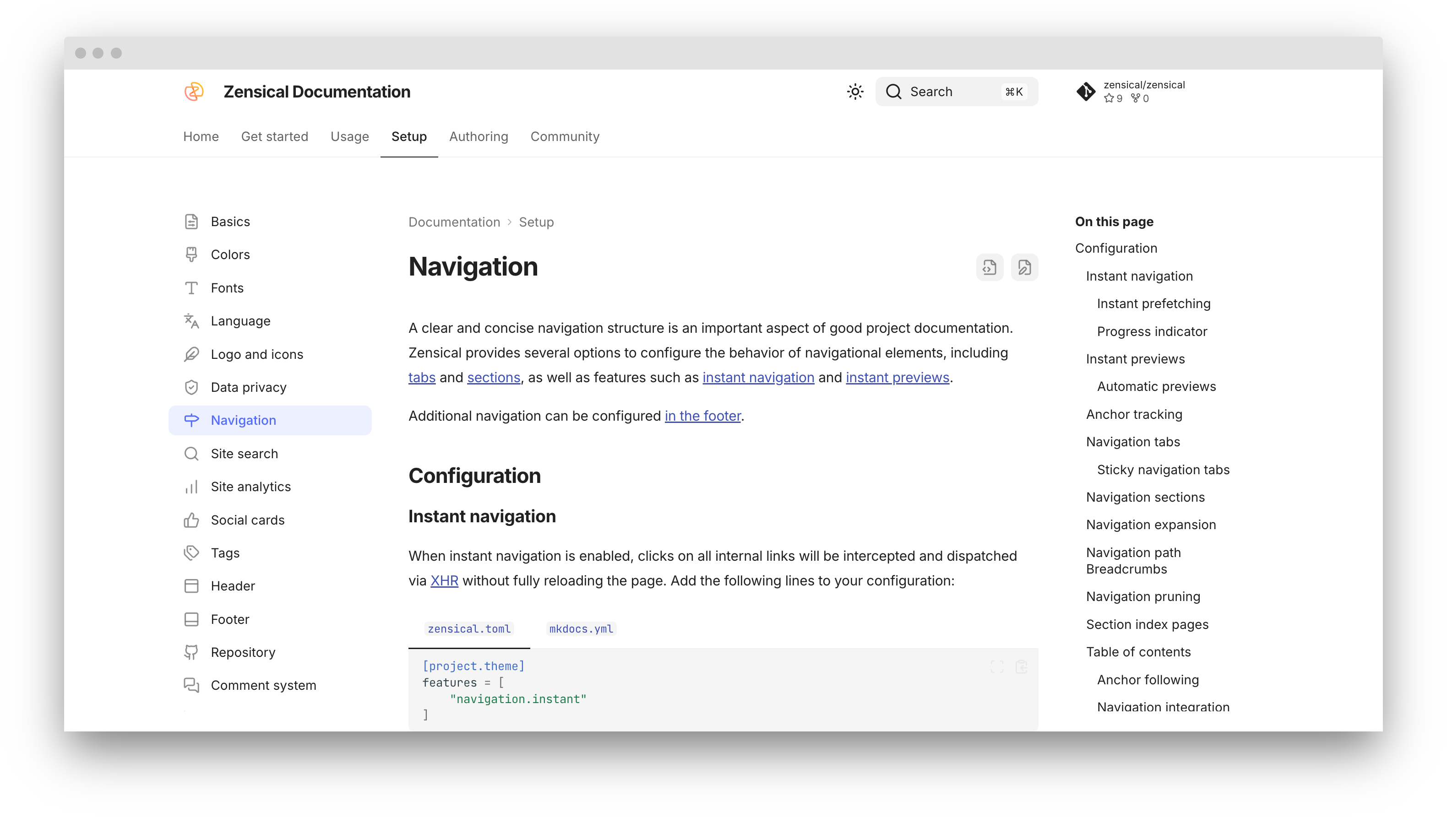Expand code block with fullscreen icon
1447x823 pixels.
point(997,667)
